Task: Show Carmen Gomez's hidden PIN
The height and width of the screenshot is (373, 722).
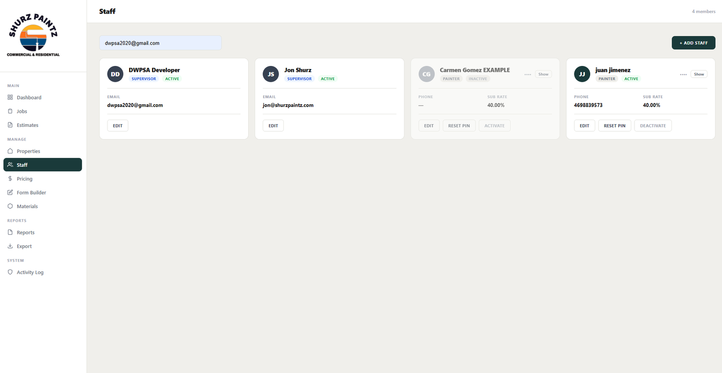Action: coord(543,74)
